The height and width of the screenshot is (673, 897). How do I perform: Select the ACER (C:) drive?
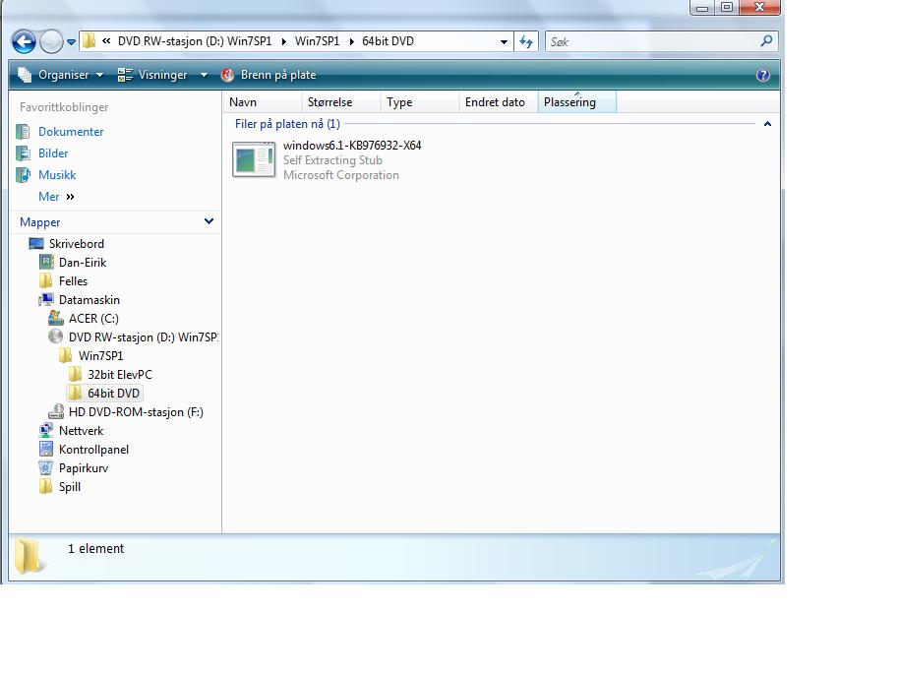[x=93, y=319]
